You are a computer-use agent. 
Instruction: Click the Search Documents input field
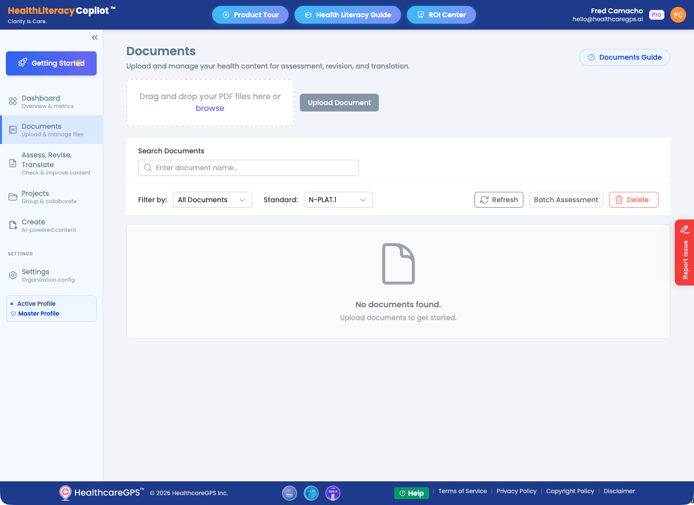click(x=248, y=168)
